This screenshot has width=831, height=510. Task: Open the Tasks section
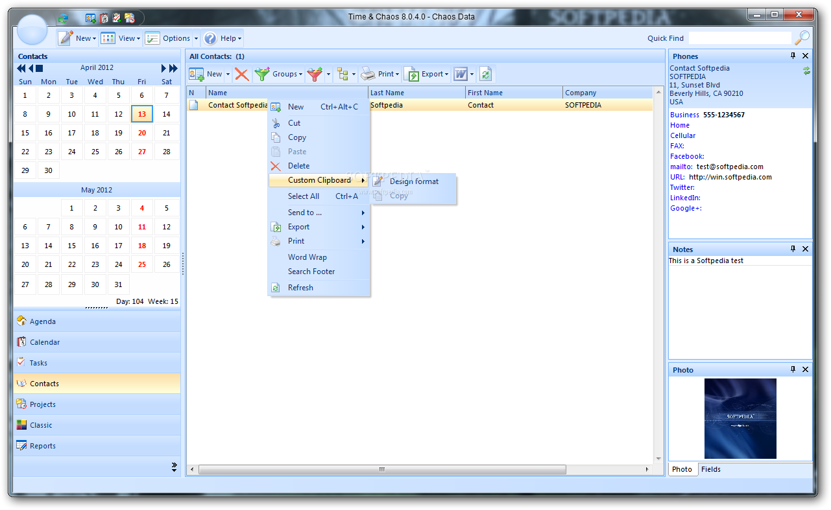click(x=97, y=363)
